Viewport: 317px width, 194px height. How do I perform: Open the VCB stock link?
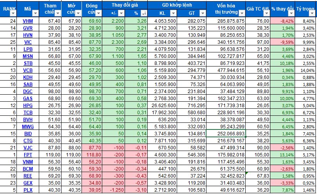(28, 70)
